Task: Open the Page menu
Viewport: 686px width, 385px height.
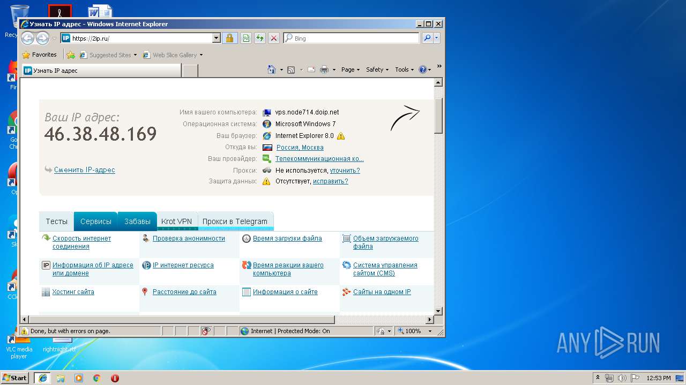Action: click(351, 70)
